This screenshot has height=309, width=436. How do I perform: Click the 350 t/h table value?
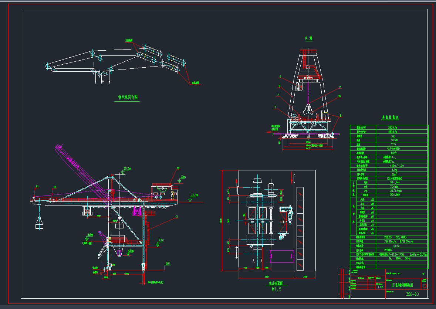coord(393,127)
